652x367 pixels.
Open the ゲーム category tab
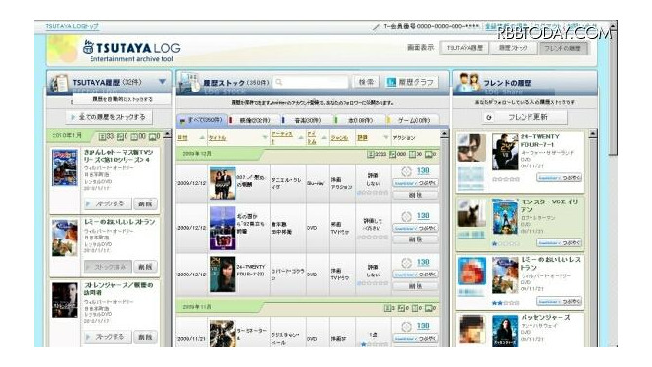click(412, 120)
